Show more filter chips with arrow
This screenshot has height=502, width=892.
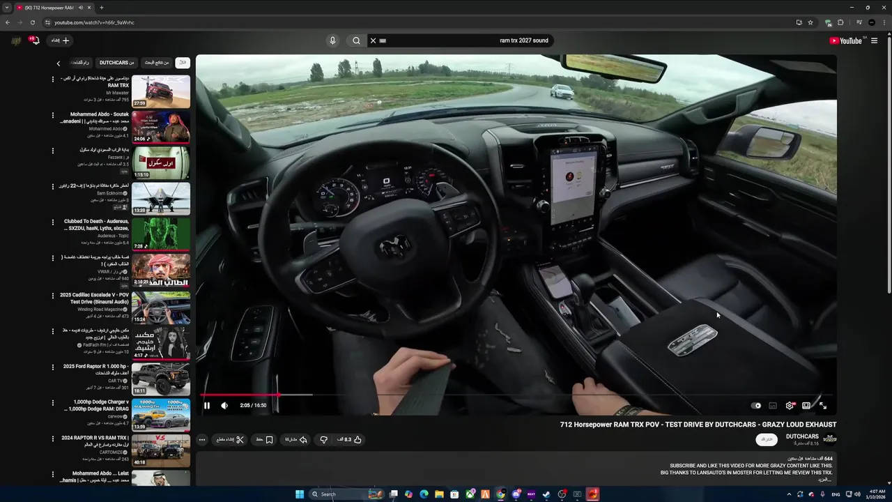[x=59, y=63]
